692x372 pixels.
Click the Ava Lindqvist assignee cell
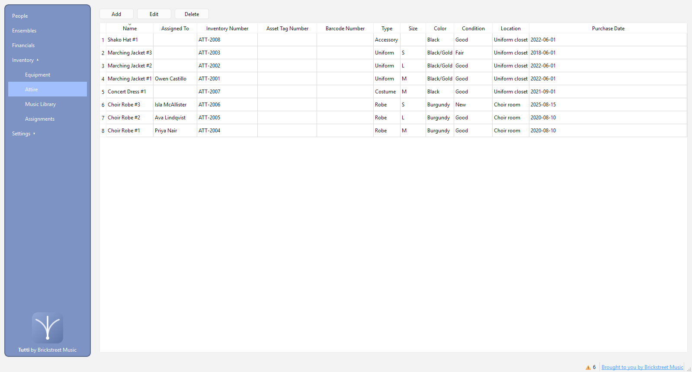click(175, 118)
